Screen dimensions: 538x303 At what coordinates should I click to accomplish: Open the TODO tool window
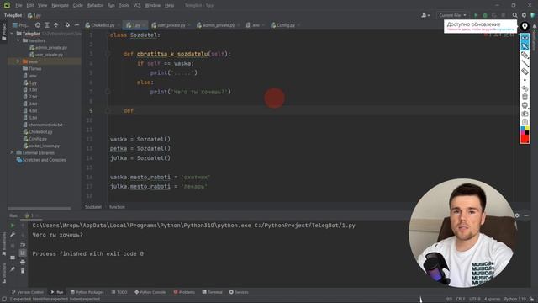[x=119, y=292]
